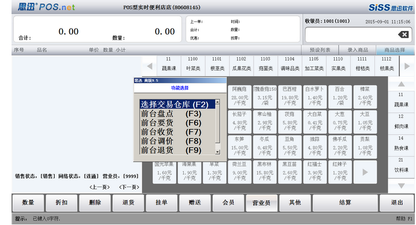Select 前台退货 (F9) option
Viewport: 416px width, 225px height.
(x=177, y=150)
